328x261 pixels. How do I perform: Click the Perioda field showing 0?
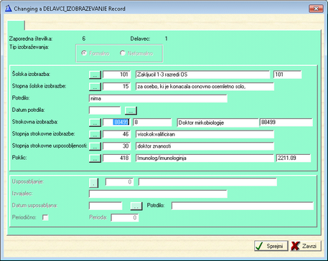pyautogui.click(x=125, y=218)
